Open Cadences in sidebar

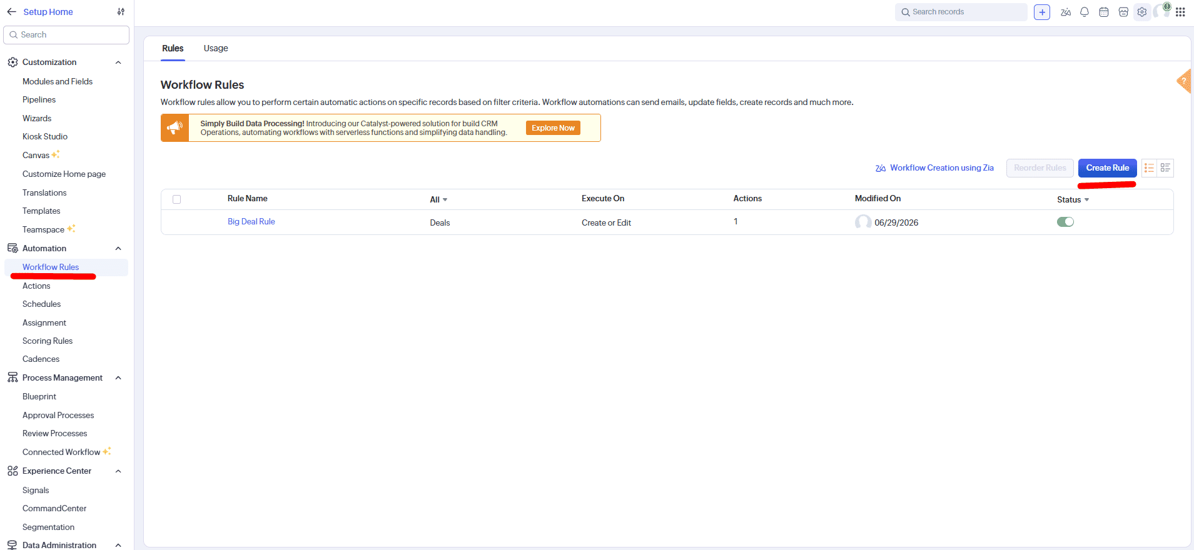[x=41, y=359]
